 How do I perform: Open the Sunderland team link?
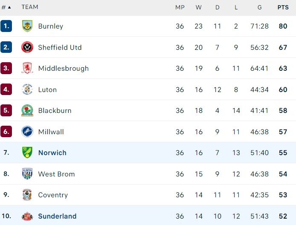coord(57,216)
